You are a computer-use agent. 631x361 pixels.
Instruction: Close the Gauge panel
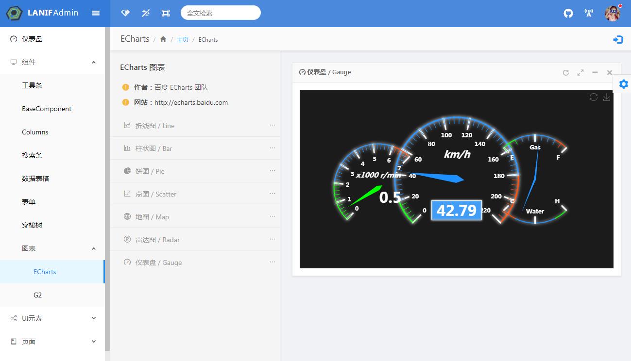tap(609, 72)
